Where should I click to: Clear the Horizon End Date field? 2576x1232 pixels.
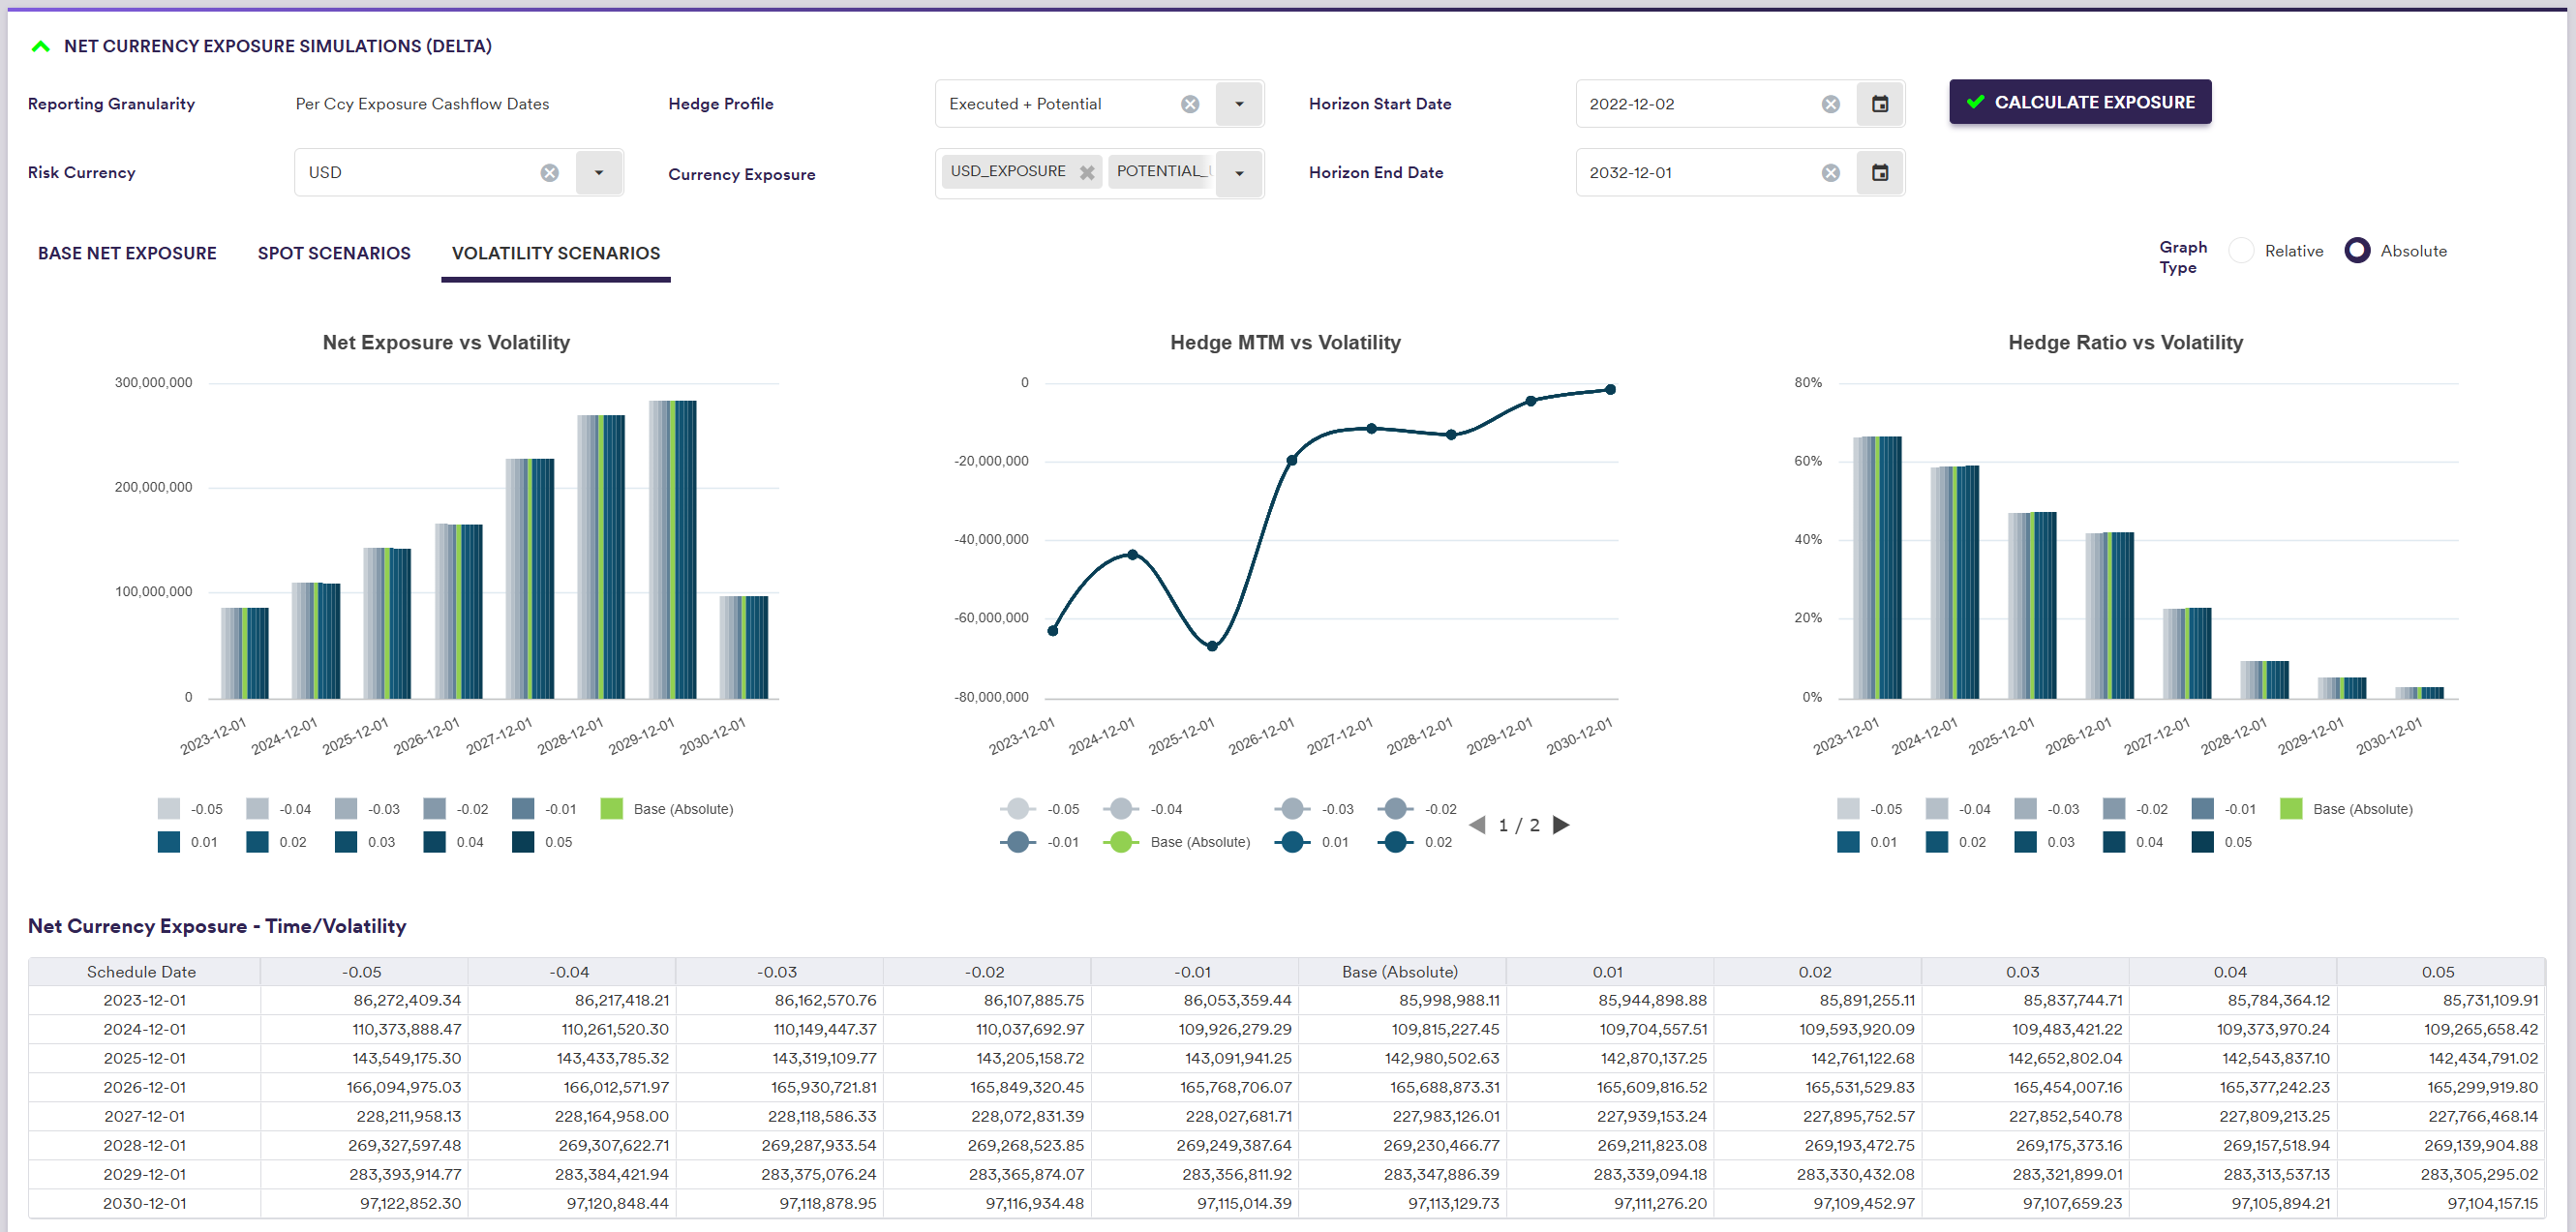pyautogui.click(x=1829, y=173)
